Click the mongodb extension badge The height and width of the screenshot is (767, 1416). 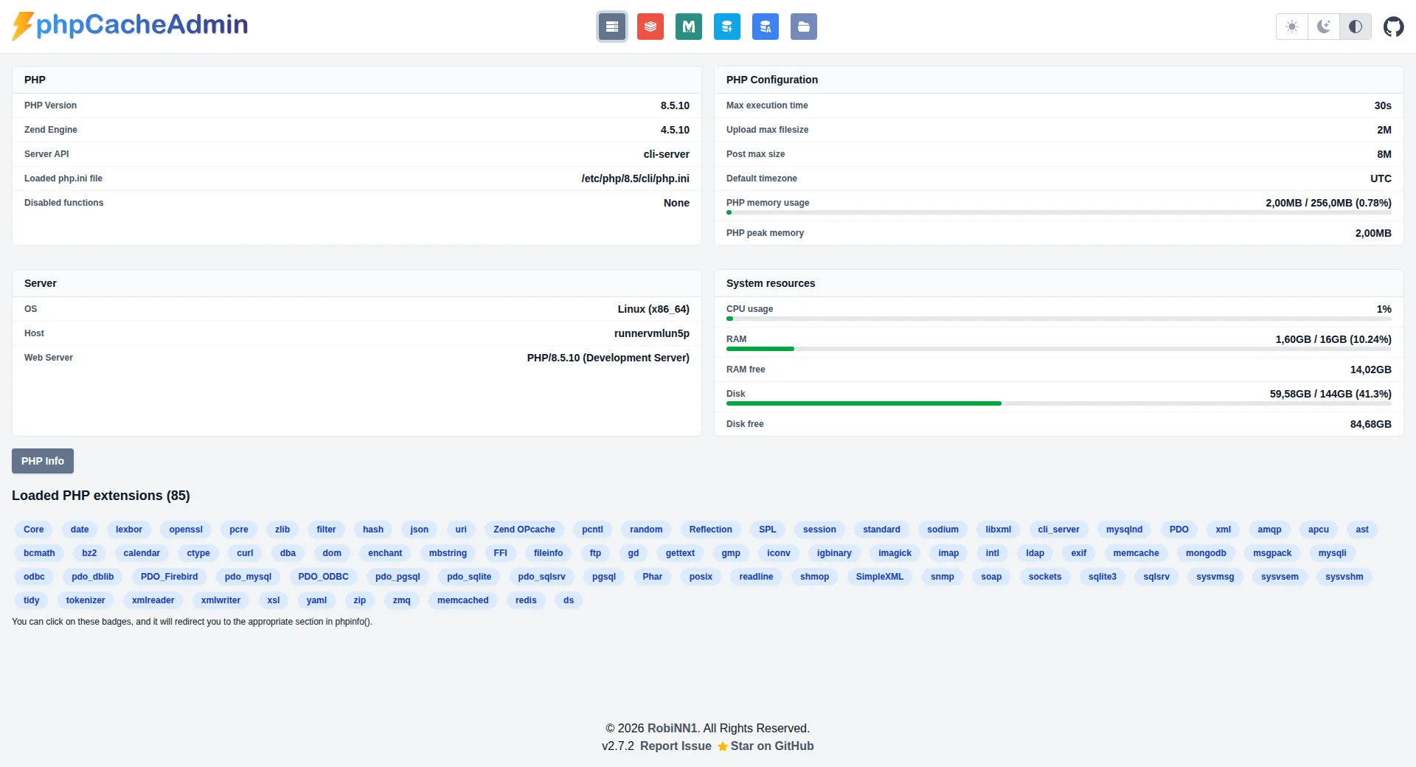pyautogui.click(x=1206, y=553)
